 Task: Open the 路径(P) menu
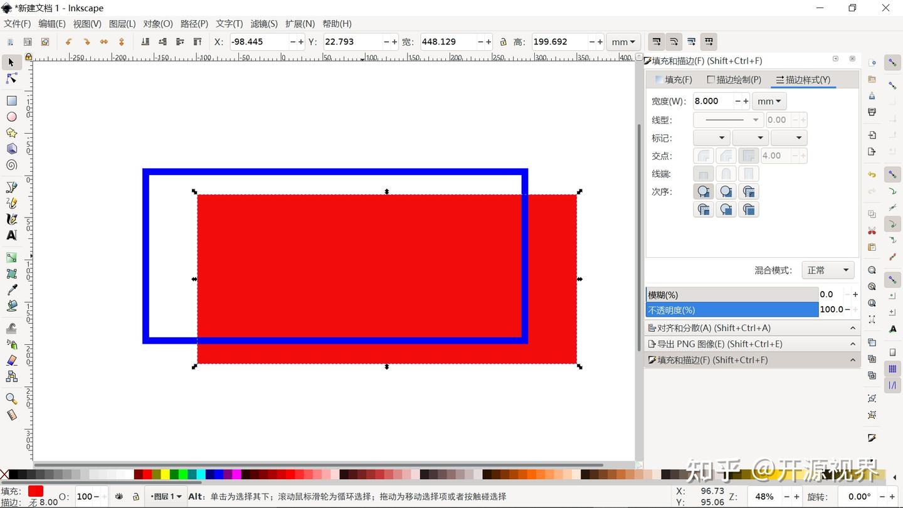[x=194, y=24]
